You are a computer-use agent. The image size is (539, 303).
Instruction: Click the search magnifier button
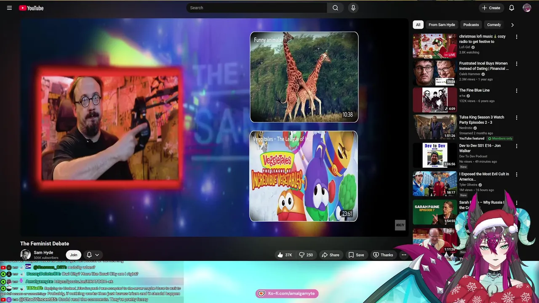click(335, 8)
